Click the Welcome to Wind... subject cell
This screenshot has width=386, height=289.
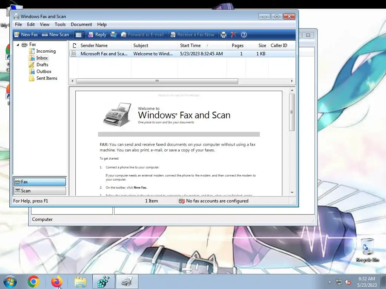(x=153, y=53)
